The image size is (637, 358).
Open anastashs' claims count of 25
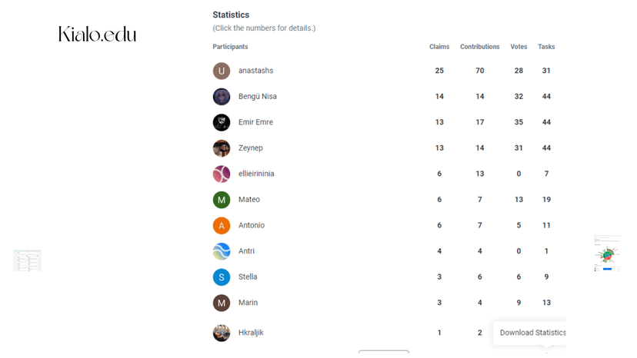(x=439, y=71)
